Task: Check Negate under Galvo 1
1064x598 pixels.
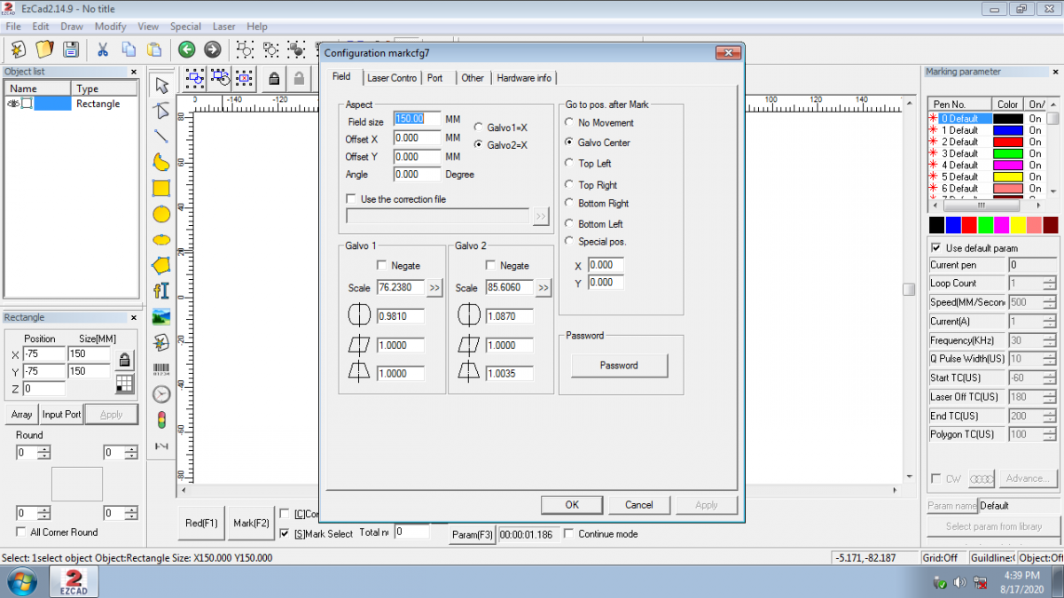Action: point(381,266)
